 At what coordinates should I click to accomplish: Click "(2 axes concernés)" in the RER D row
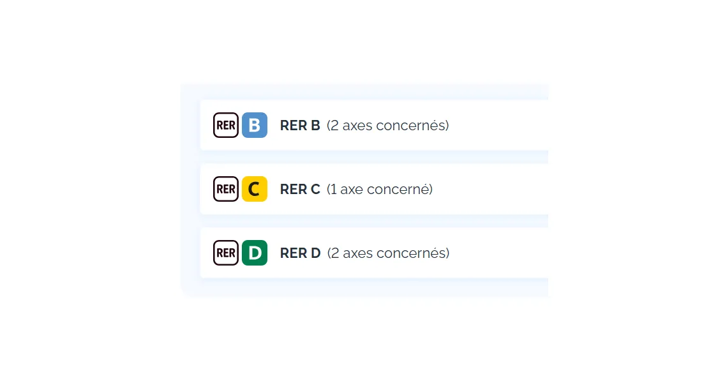click(x=388, y=253)
